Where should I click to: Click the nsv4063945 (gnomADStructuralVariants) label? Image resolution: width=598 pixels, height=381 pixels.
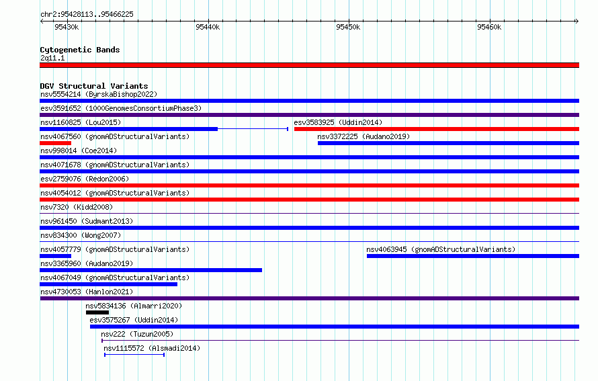(x=441, y=249)
